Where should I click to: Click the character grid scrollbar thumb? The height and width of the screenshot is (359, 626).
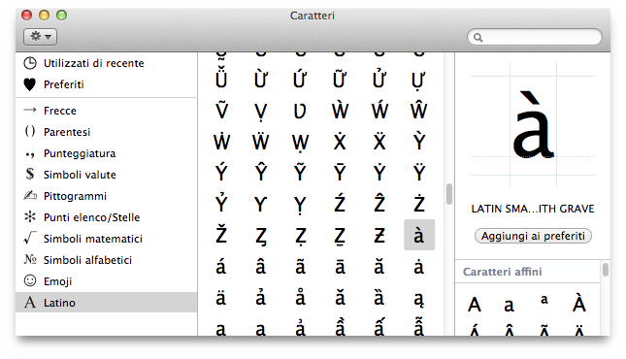[449, 194]
